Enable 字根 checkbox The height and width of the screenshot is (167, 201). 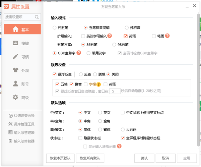point(86,84)
